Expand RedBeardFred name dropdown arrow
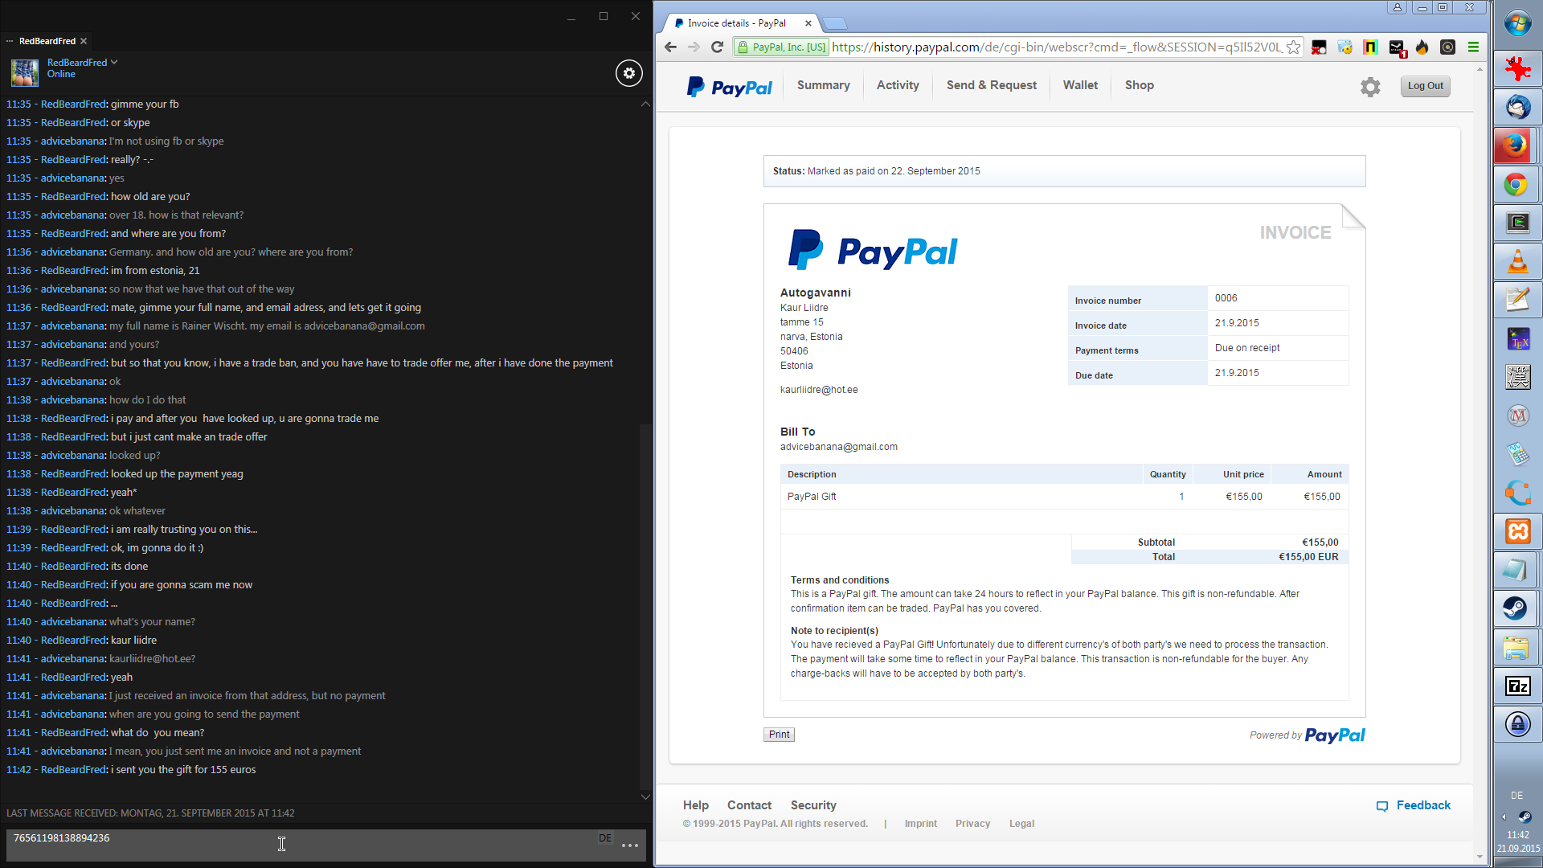Image resolution: width=1543 pixels, height=868 pixels. (114, 62)
